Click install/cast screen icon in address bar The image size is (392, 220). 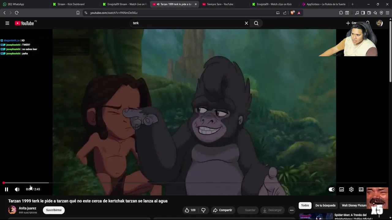pyautogui.click(x=278, y=13)
